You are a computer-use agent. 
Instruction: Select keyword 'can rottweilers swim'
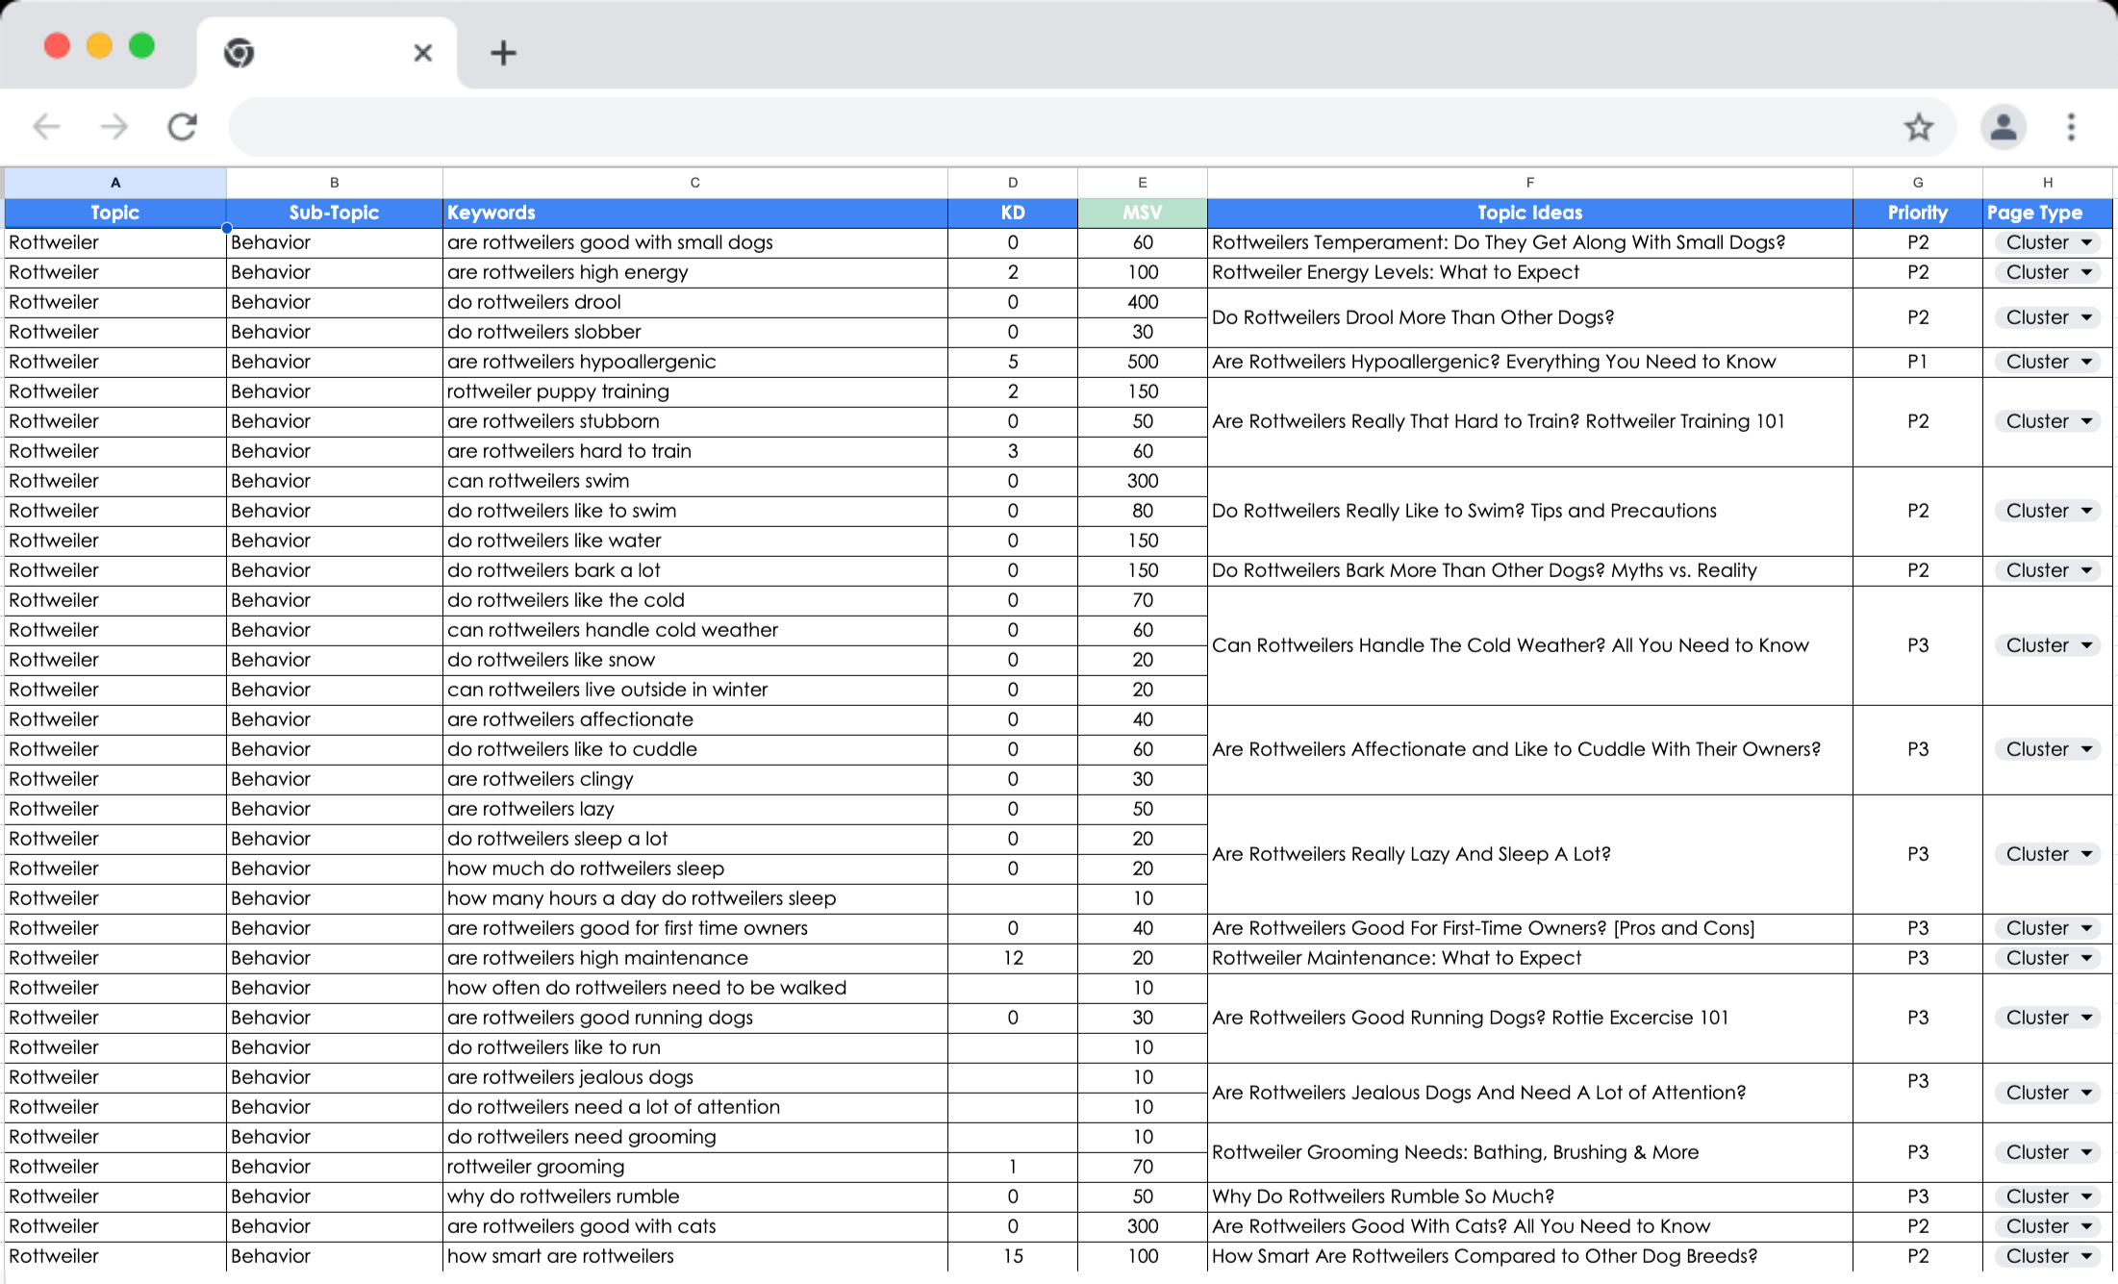pyautogui.click(x=695, y=482)
